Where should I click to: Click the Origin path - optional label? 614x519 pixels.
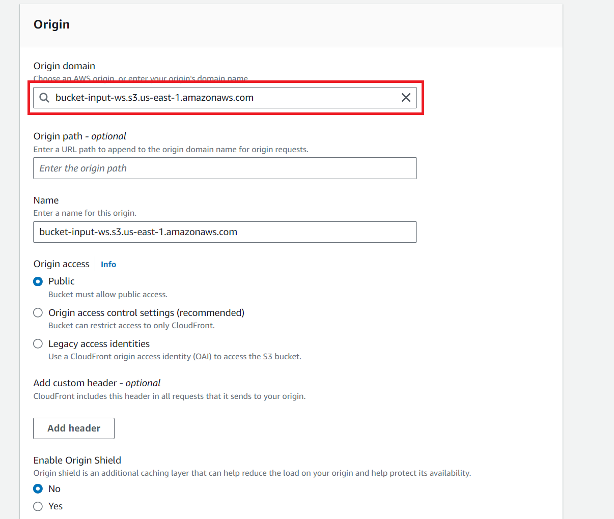(x=80, y=136)
